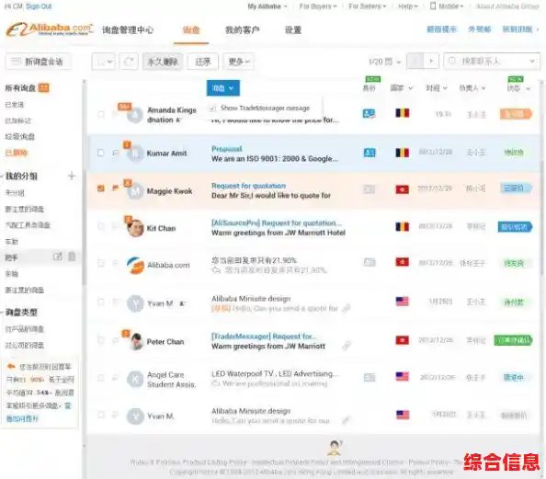Click Kit Chan's avatar photo
The image size is (546, 479).
(135, 228)
